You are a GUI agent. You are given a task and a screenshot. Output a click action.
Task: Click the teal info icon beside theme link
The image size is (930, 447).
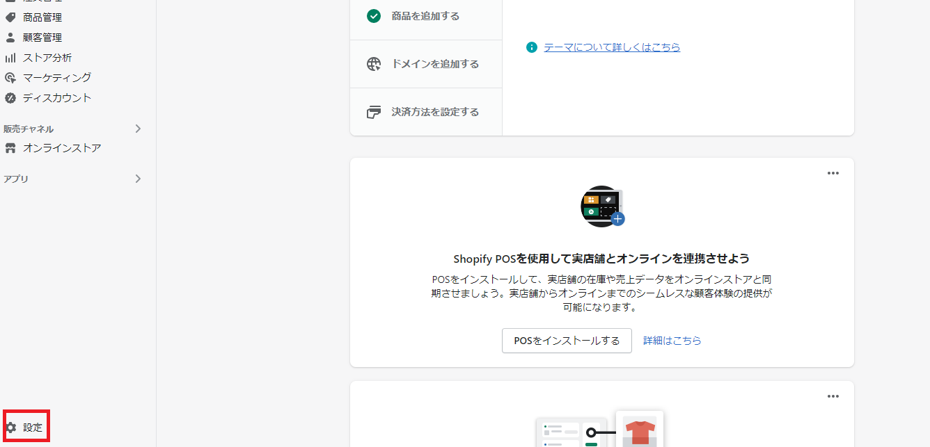(532, 47)
